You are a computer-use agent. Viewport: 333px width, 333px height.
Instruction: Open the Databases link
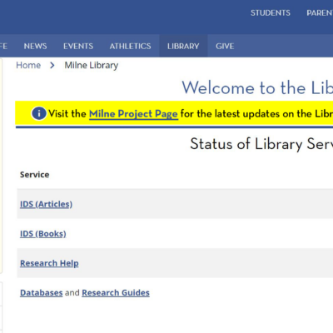pos(42,293)
